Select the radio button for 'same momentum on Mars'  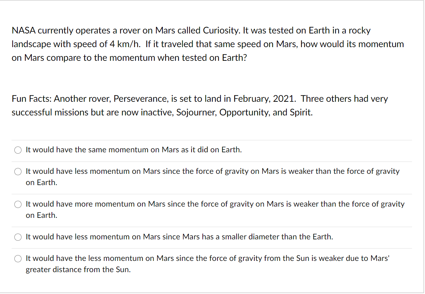click(18, 150)
